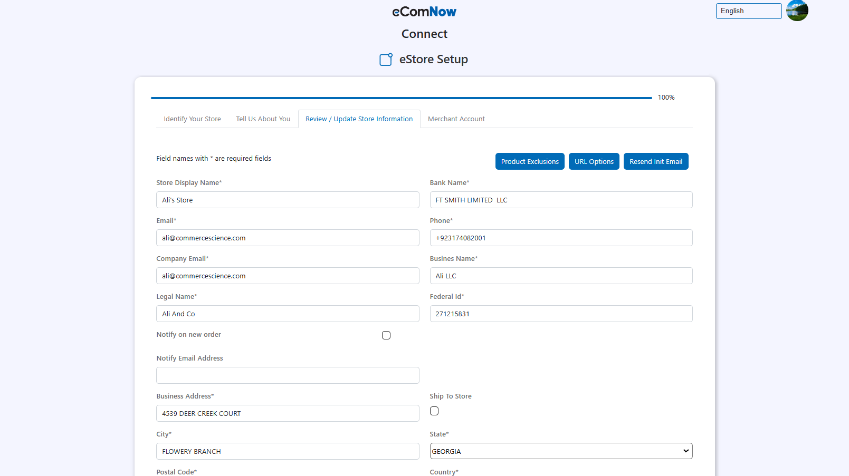The width and height of the screenshot is (849, 476).
Task: Click the eComNow logo
Action: [424, 12]
